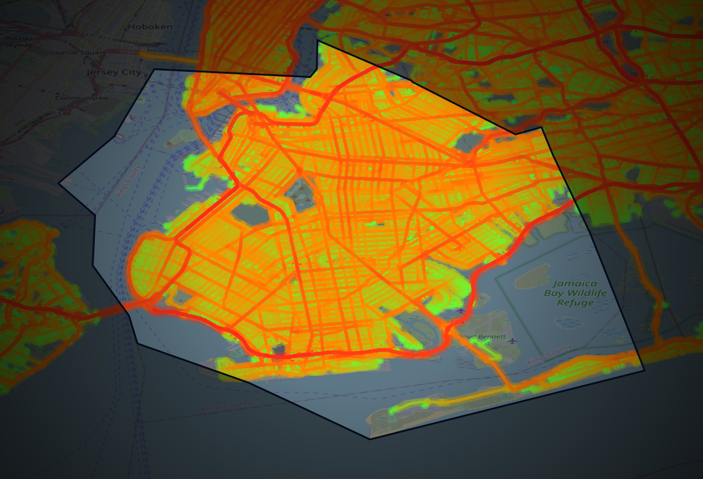Select the Kings County boundary label near Jamaica Bay

point(550,353)
